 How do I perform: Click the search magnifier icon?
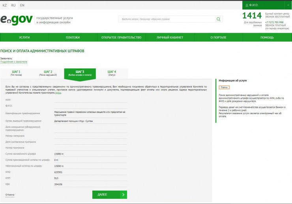pyautogui.click(x=219, y=19)
